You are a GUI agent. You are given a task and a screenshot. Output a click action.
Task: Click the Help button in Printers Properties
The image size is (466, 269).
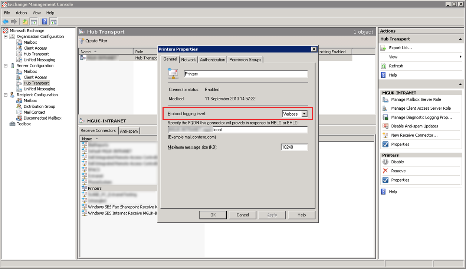tap(302, 215)
